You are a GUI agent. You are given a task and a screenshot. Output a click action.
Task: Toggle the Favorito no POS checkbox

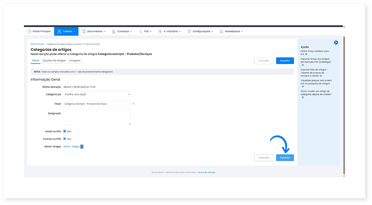coord(65,139)
